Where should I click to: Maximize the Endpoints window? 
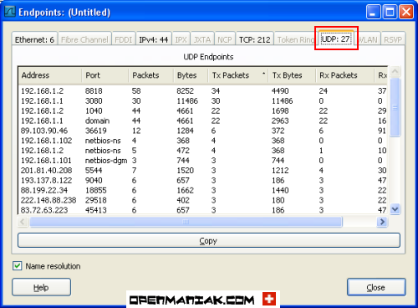(390, 12)
